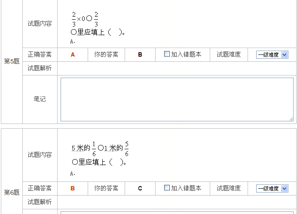Click the 第5题 row header
Screen dimensions: 297x214
pos(12,61)
